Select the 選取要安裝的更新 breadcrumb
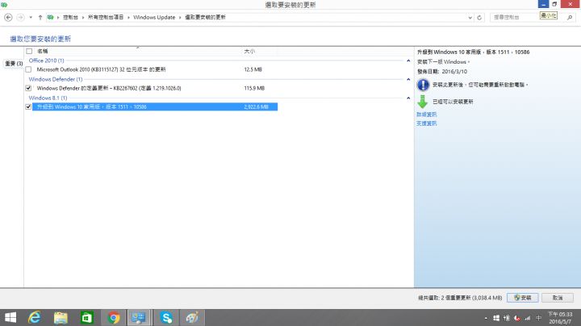The width and height of the screenshot is (581, 326). (205, 18)
